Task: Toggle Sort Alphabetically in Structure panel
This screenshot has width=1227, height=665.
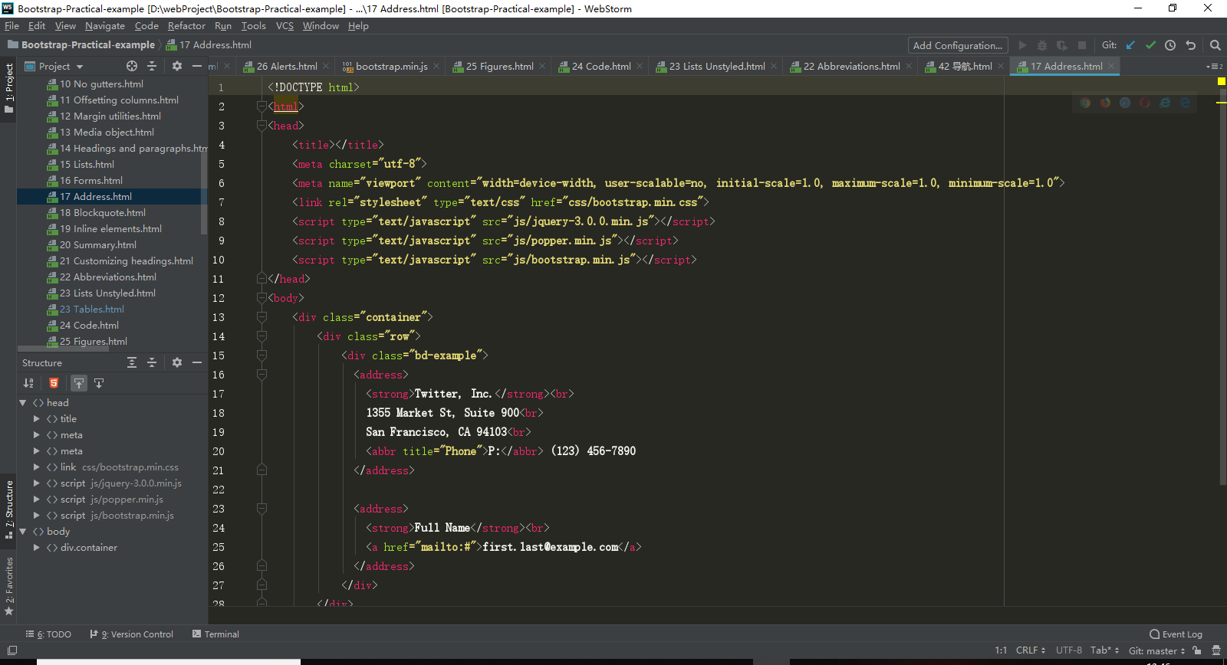Action: (x=28, y=383)
